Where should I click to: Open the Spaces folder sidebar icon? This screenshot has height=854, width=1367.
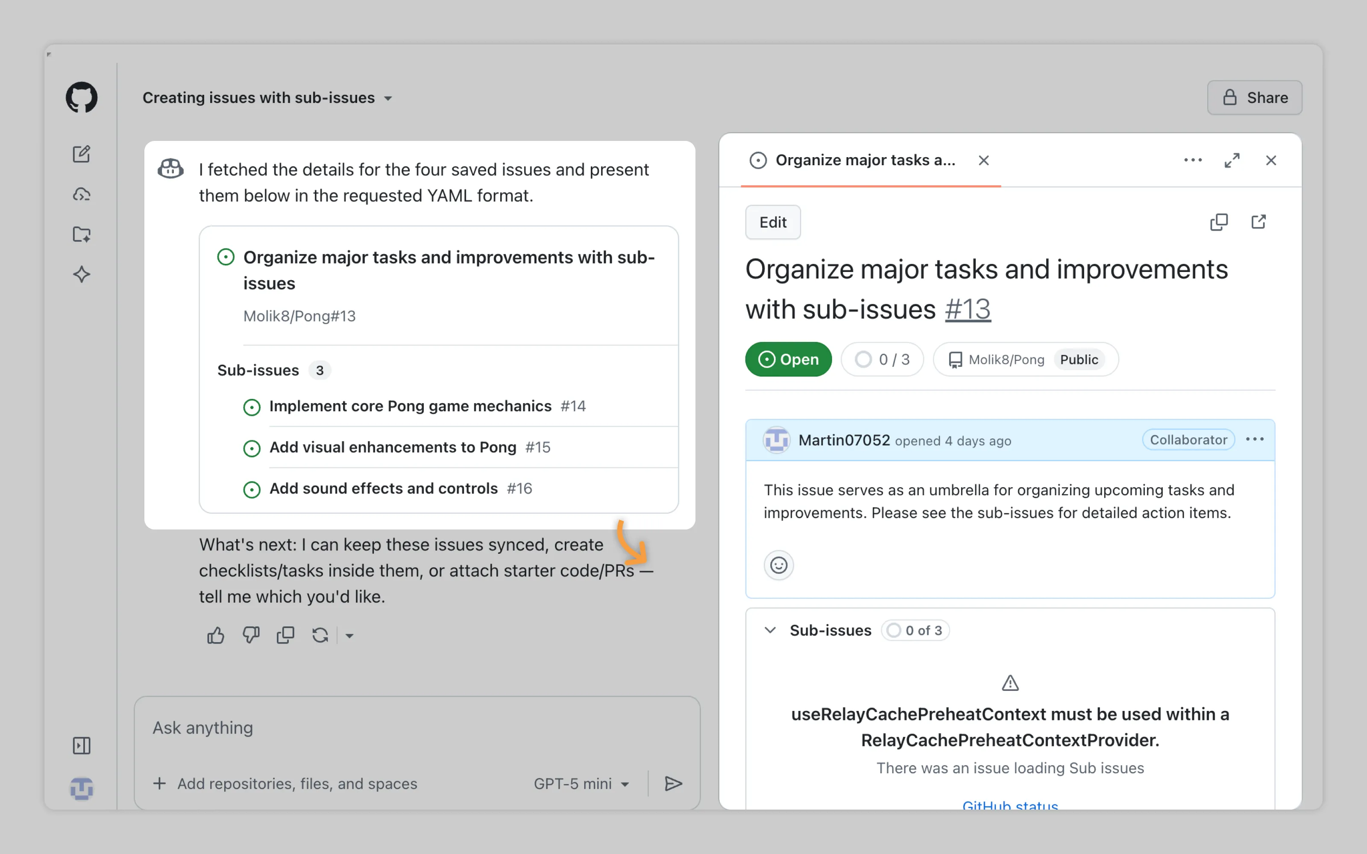point(81,234)
